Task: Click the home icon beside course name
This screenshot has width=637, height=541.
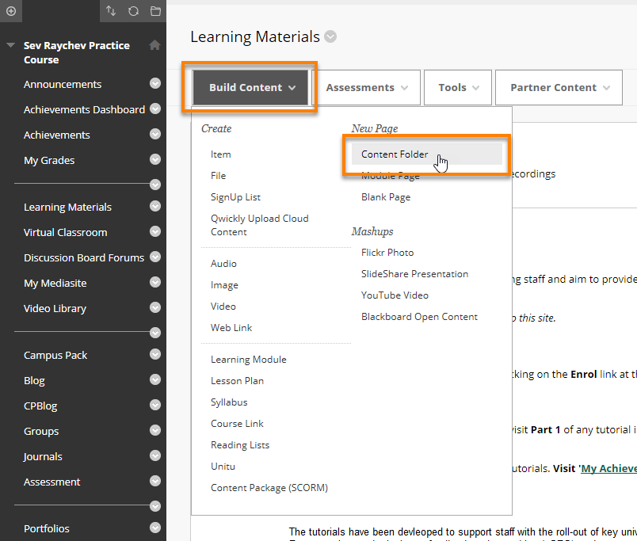Action: pos(154,46)
